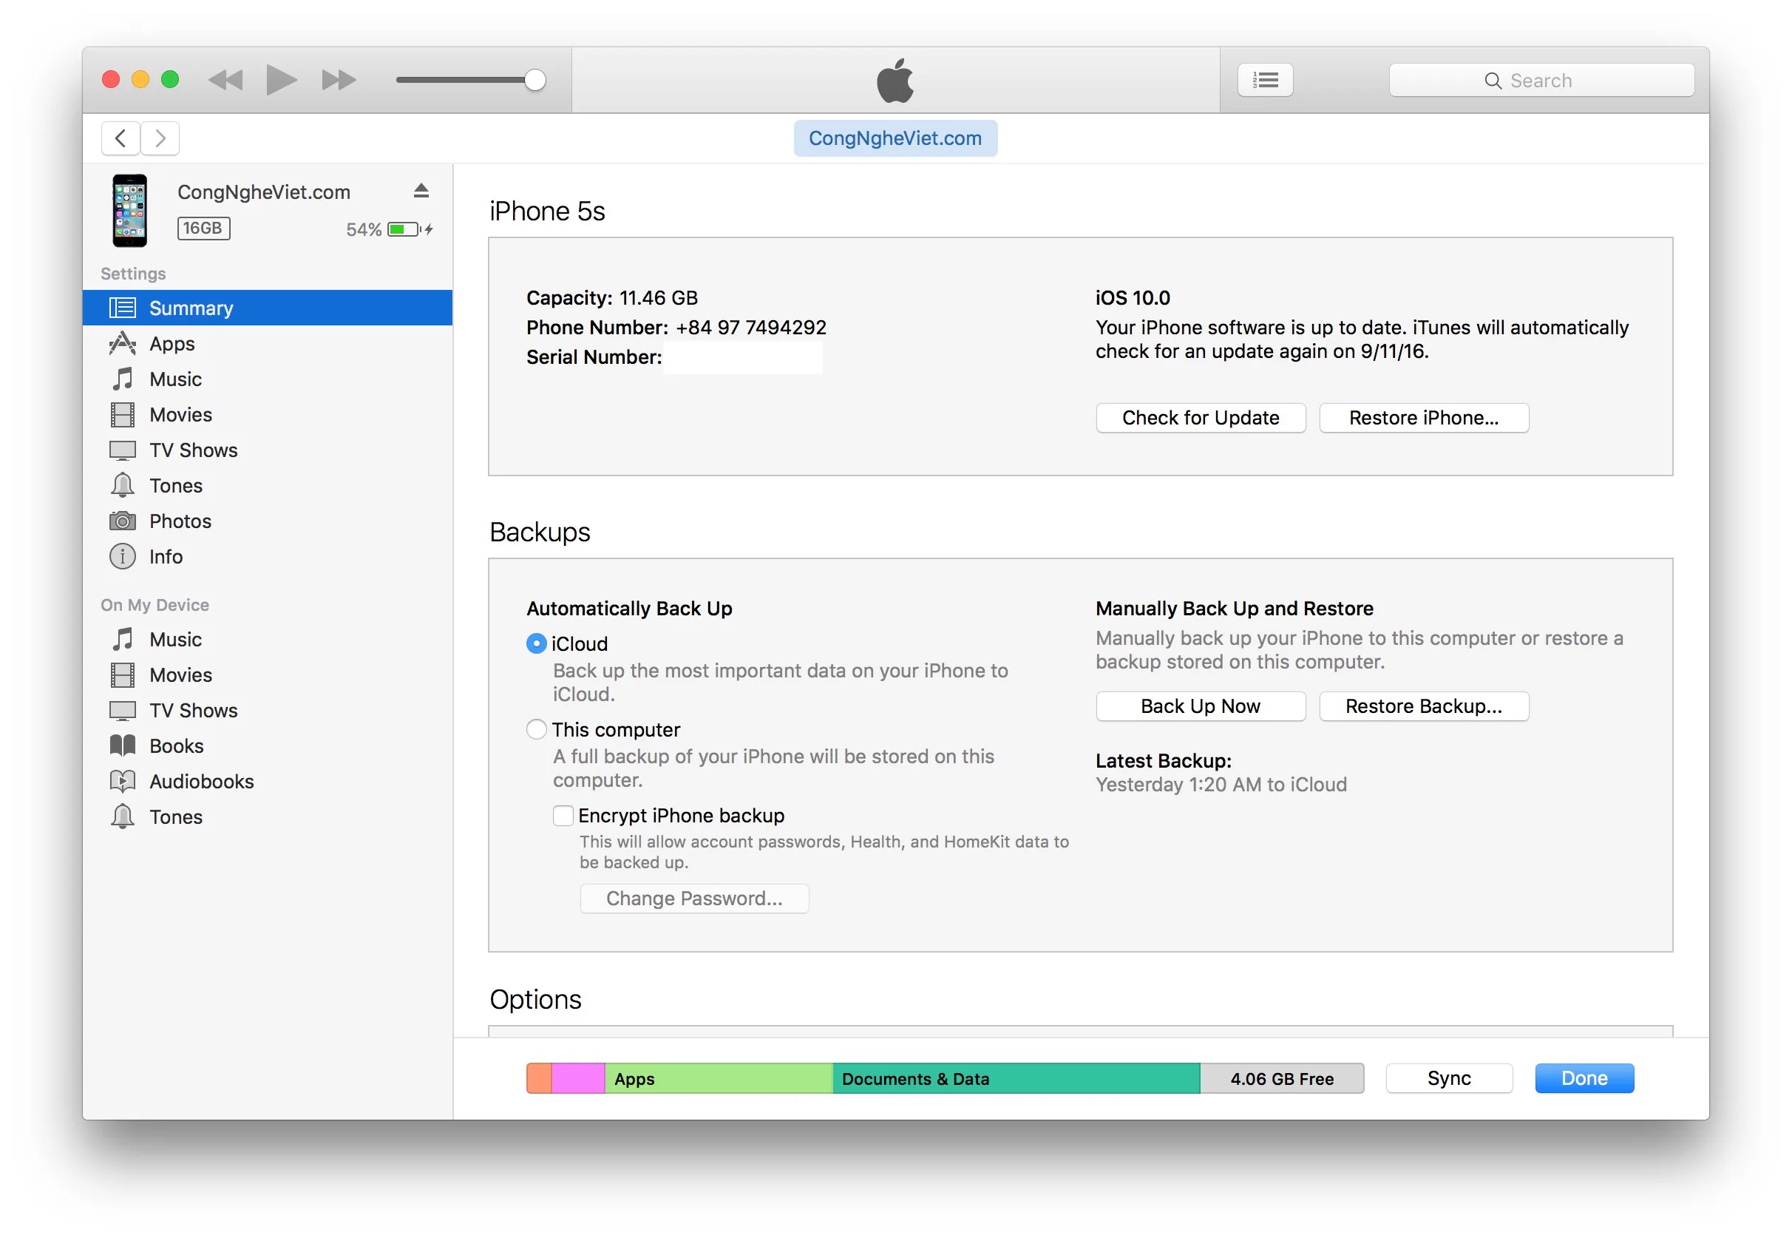The height and width of the screenshot is (1238, 1792).
Task: Click Latest Backup time text
Action: 1221,785
